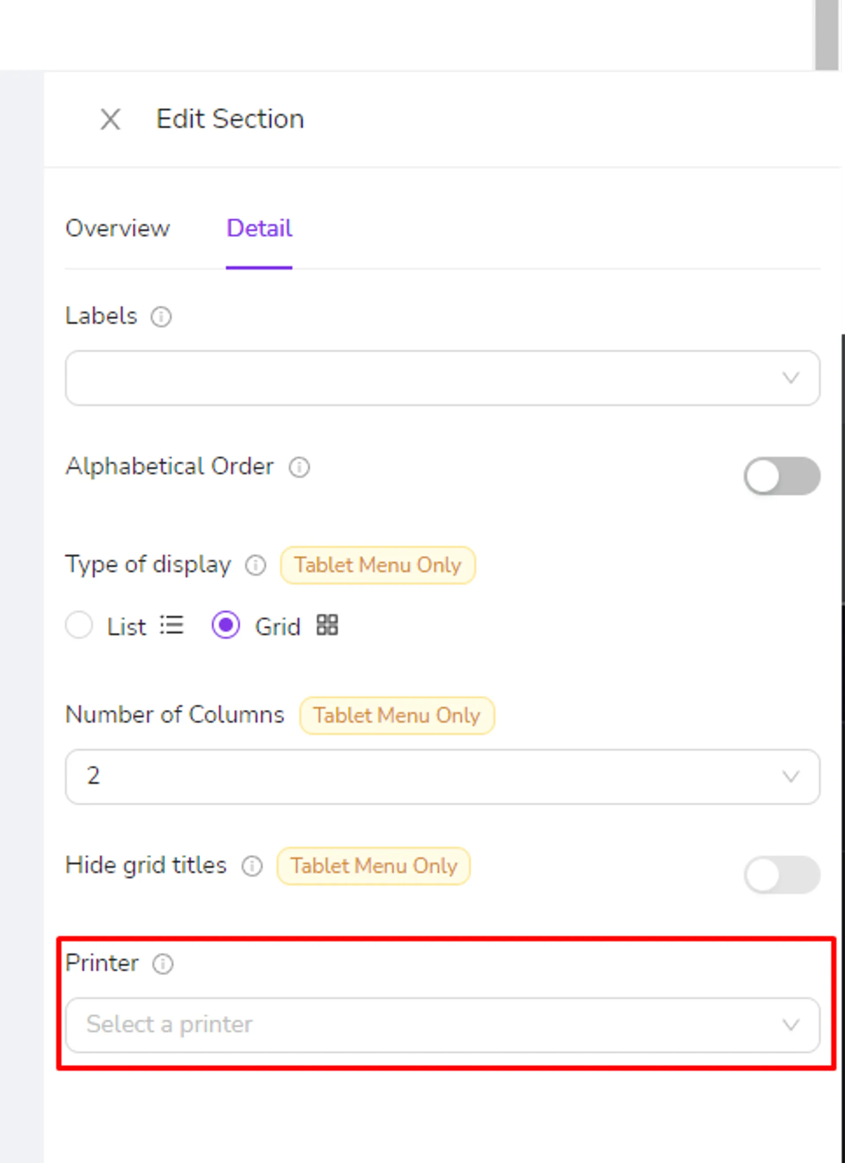
Task: Select the List radio button
Action: 79,625
